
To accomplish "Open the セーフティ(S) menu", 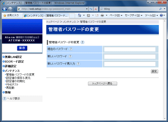I will (133, 15).
